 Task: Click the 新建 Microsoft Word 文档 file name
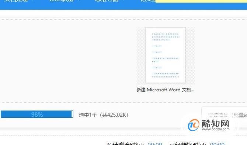click(165, 90)
